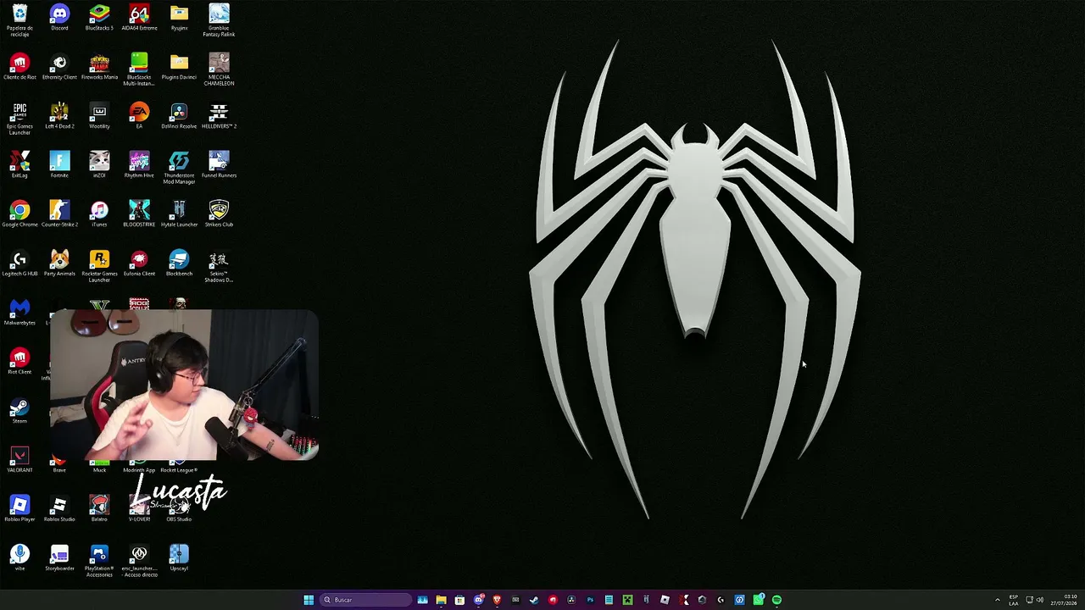Select the Upscayl desktop icon
The width and height of the screenshot is (1085, 610).
tap(179, 558)
